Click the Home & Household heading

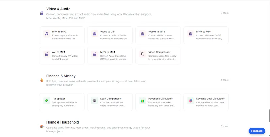(x=62, y=122)
